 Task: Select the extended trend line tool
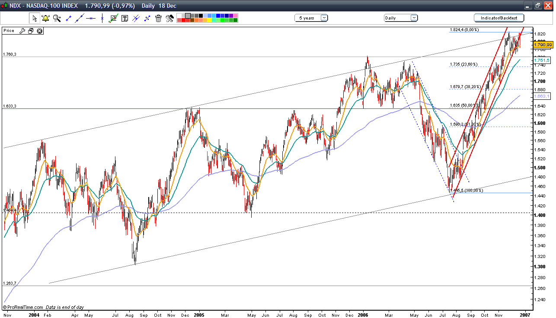point(80,18)
